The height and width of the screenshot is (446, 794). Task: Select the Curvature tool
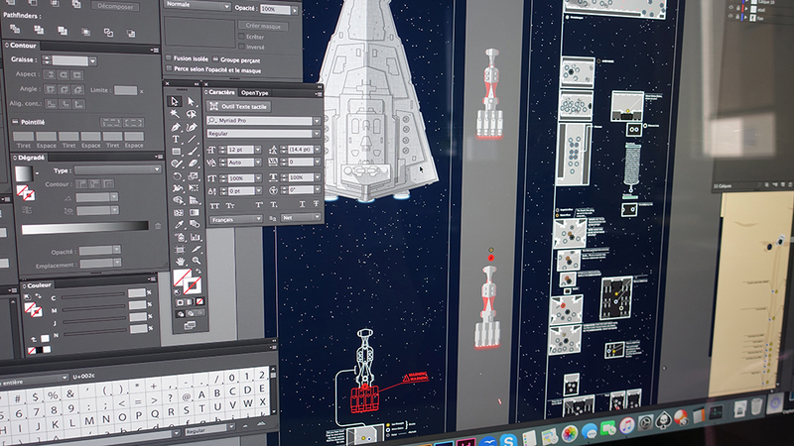click(x=192, y=127)
